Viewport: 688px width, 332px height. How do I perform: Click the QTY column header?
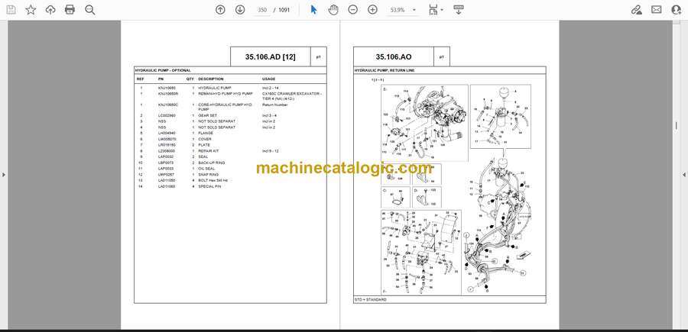pyautogui.click(x=190, y=79)
